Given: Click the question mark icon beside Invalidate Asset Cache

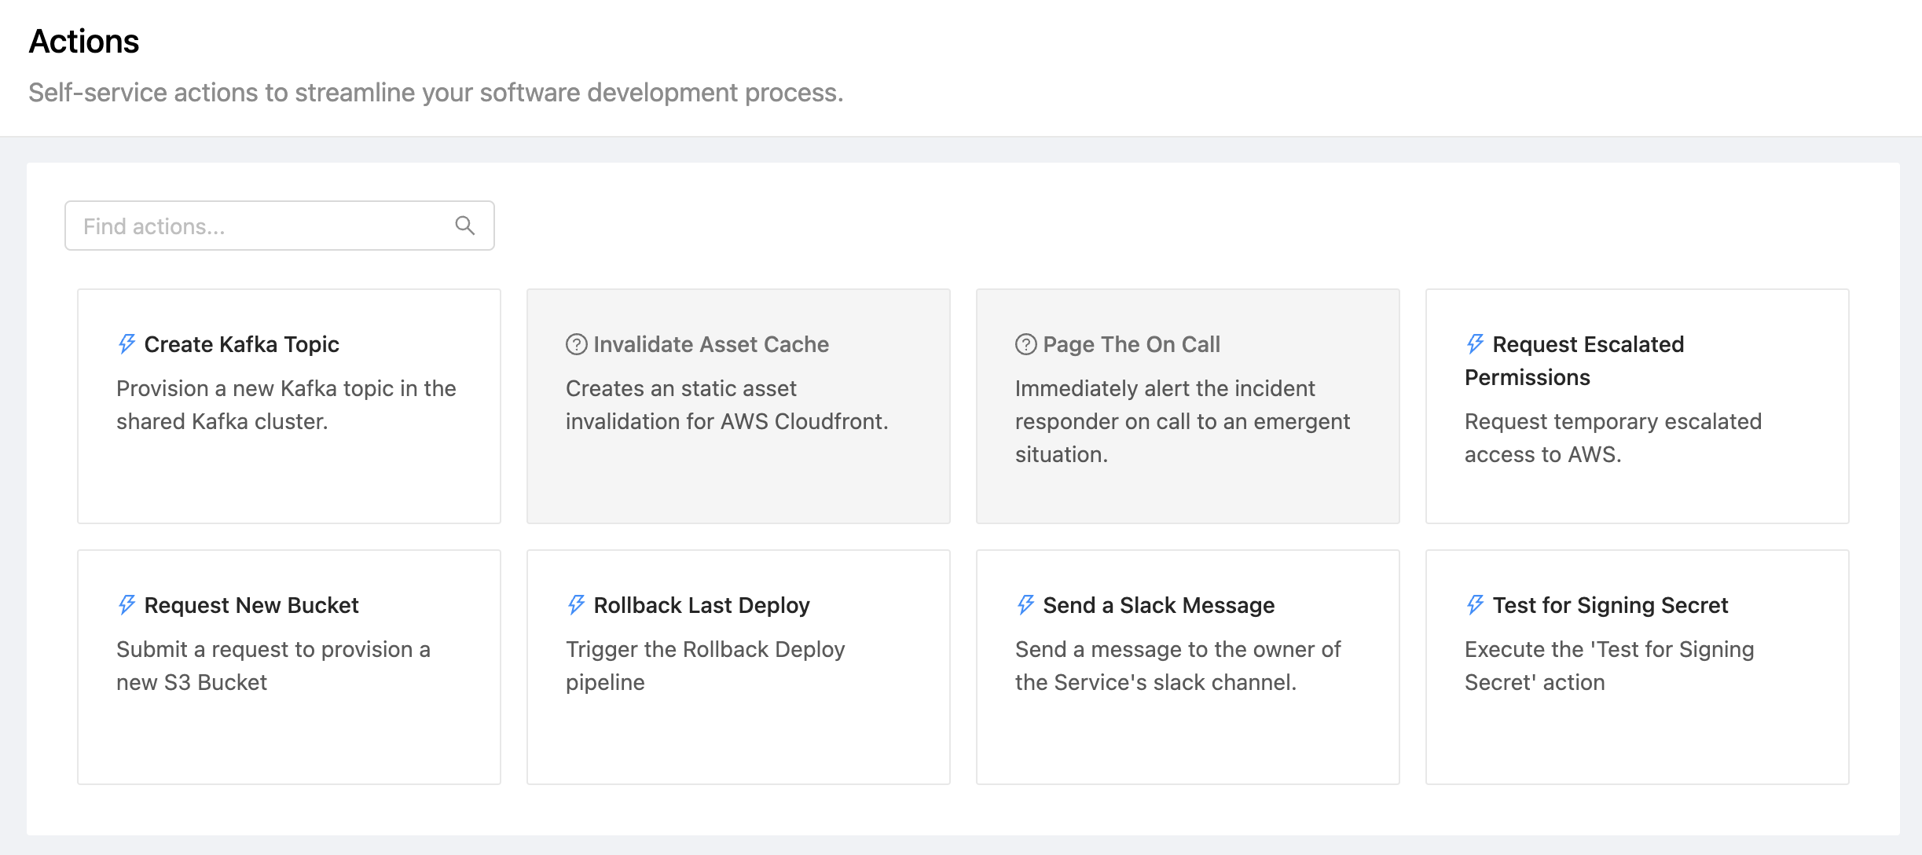Looking at the screenshot, I should [x=576, y=344].
